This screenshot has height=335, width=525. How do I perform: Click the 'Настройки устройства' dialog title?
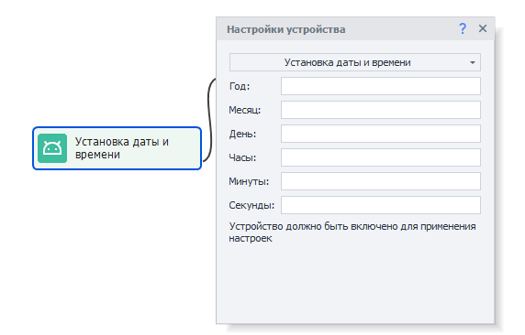(x=286, y=29)
